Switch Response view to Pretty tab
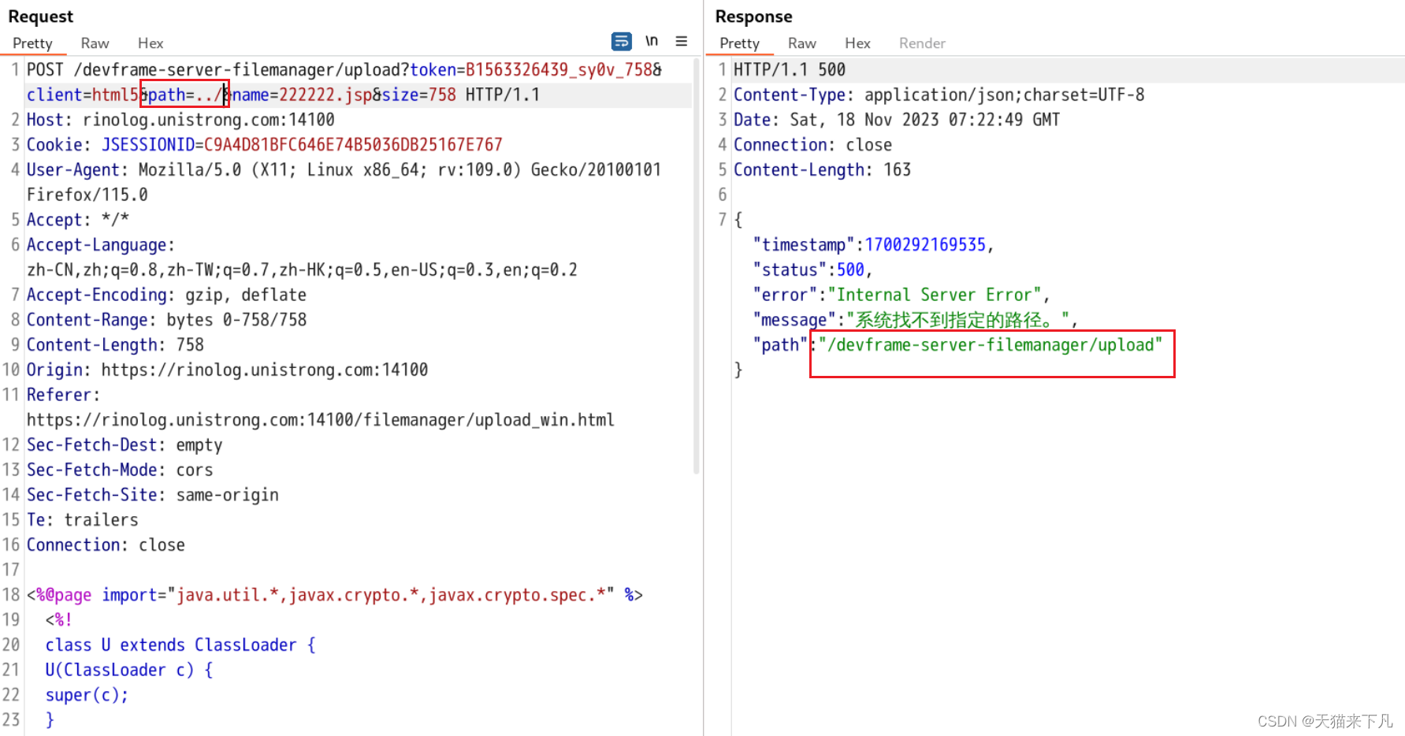This screenshot has height=736, width=1405. (x=739, y=43)
